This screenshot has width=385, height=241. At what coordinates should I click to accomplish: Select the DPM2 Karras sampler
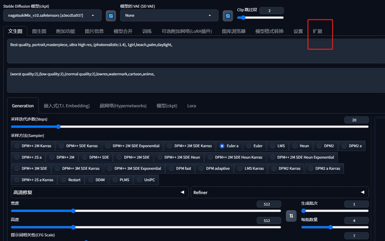[286, 168]
